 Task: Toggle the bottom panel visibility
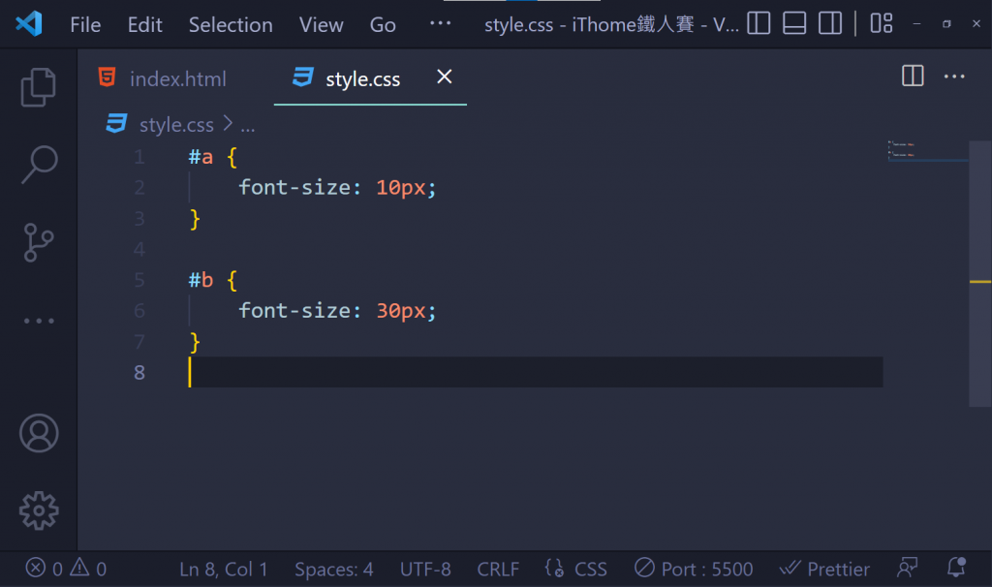[794, 24]
